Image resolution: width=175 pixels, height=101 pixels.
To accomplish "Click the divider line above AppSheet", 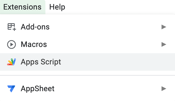I will [x=87, y=75].
